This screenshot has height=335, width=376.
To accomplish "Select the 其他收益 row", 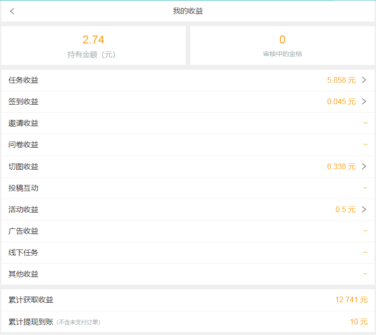I will click(188, 274).
